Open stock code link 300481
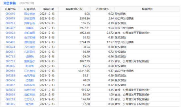181x107 pixels. [x=10, y=42]
